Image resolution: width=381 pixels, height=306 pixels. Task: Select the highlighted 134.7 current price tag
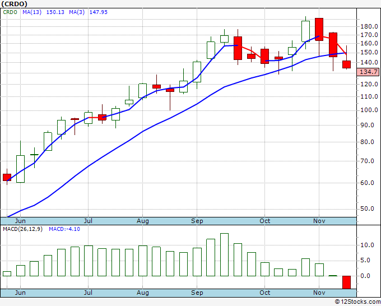tap(368, 72)
